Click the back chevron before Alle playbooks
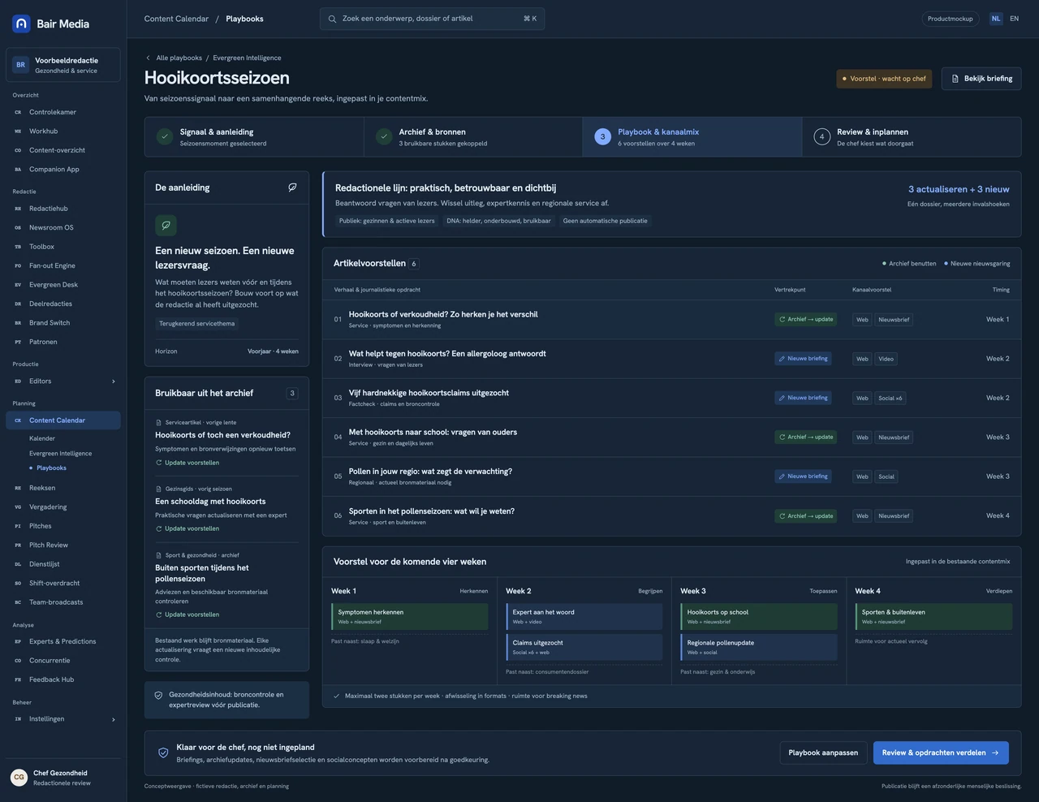 (x=148, y=58)
